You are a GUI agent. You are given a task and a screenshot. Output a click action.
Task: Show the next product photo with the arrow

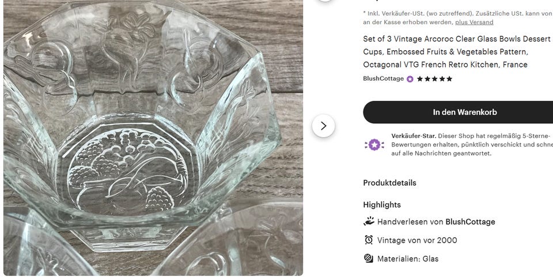coord(323,126)
